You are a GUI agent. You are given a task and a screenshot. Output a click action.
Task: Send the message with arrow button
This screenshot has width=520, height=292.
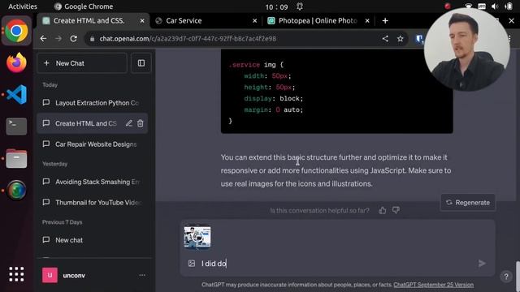click(482, 263)
